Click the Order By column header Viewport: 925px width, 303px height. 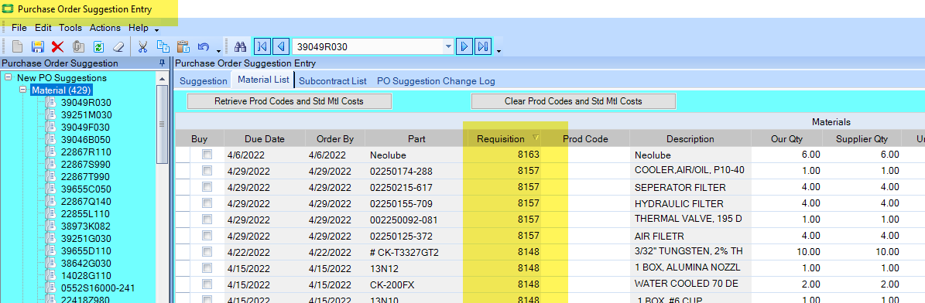pyautogui.click(x=335, y=139)
